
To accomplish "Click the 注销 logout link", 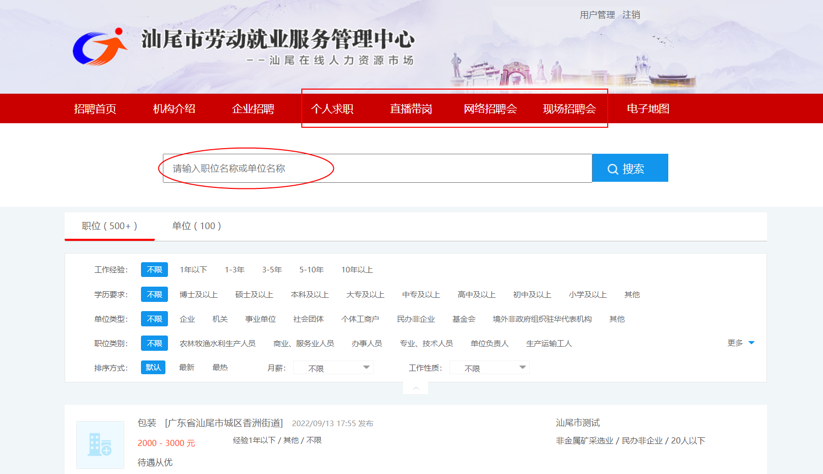I will click(631, 15).
